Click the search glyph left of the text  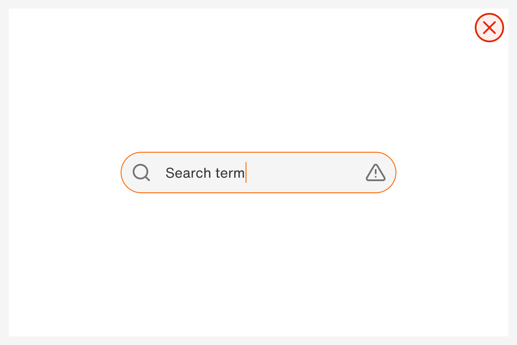141,172
